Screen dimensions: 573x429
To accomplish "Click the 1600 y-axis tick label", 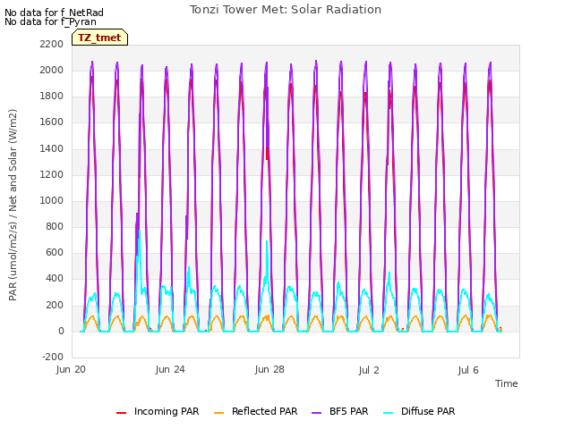I will click(52, 122).
